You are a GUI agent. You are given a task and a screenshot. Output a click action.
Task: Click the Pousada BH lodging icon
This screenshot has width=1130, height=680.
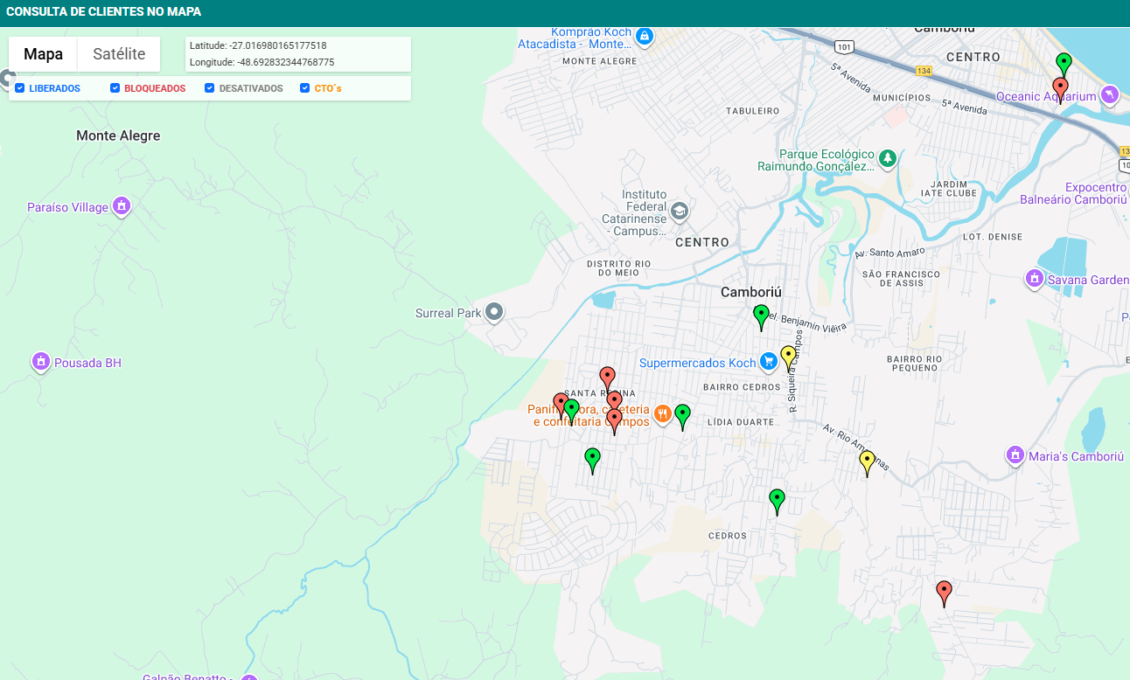click(x=40, y=361)
